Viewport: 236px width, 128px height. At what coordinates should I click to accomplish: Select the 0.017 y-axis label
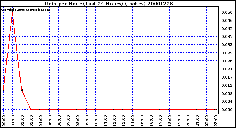click(227, 77)
